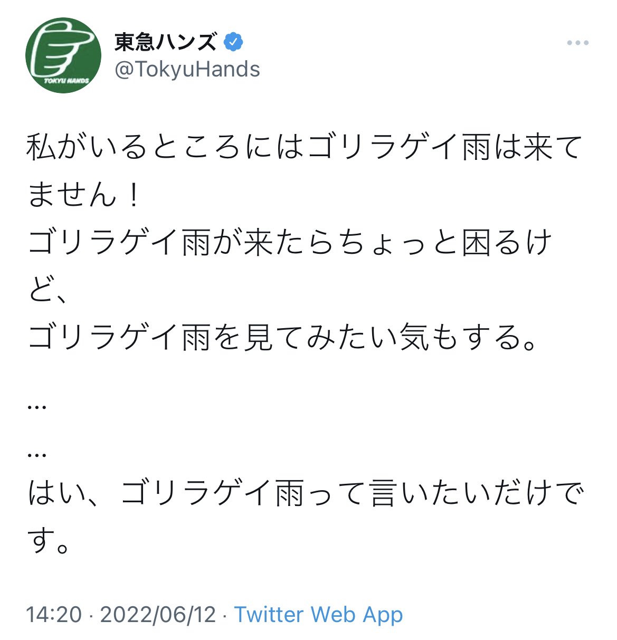The image size is (617, 640).
Task: Click the blue verified badge
Action: coord(234,42)
